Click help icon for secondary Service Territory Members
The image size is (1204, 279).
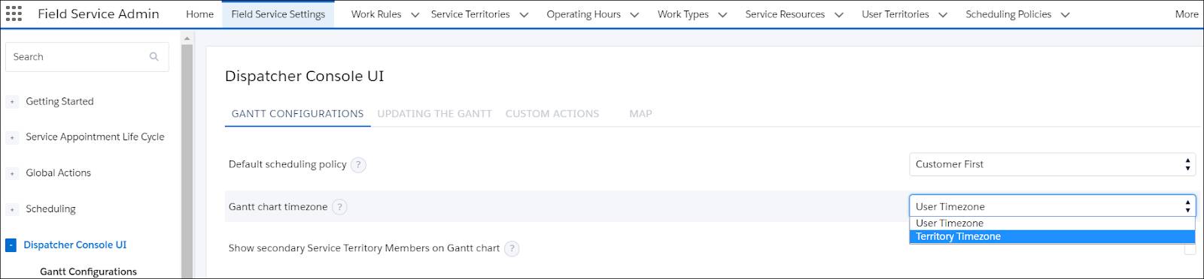[x=512, y=248]
